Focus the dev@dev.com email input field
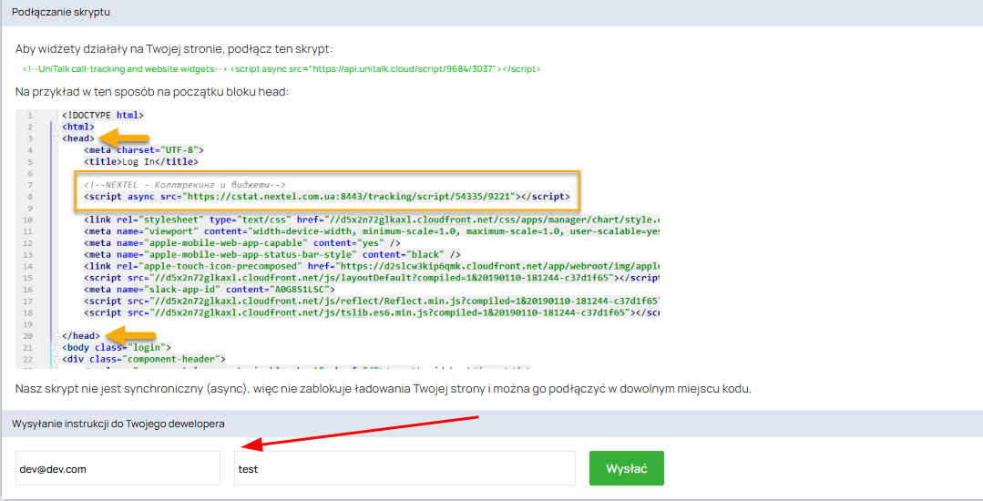This screenshot has height=501, width=983. pos(118,468)
